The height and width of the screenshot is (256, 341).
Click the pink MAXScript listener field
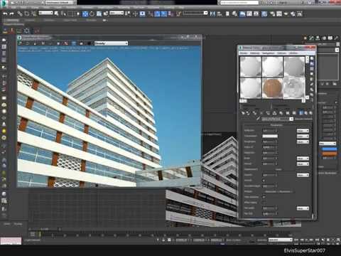click(x=11, y=241)
